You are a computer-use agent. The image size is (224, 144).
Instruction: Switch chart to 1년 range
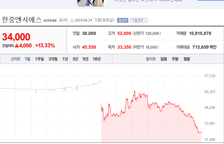coord(65,59)
